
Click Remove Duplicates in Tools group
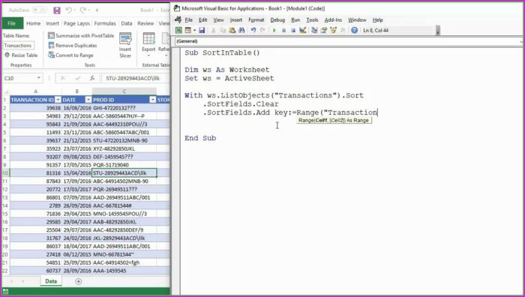pyautogui.click(x=73, y=45)
